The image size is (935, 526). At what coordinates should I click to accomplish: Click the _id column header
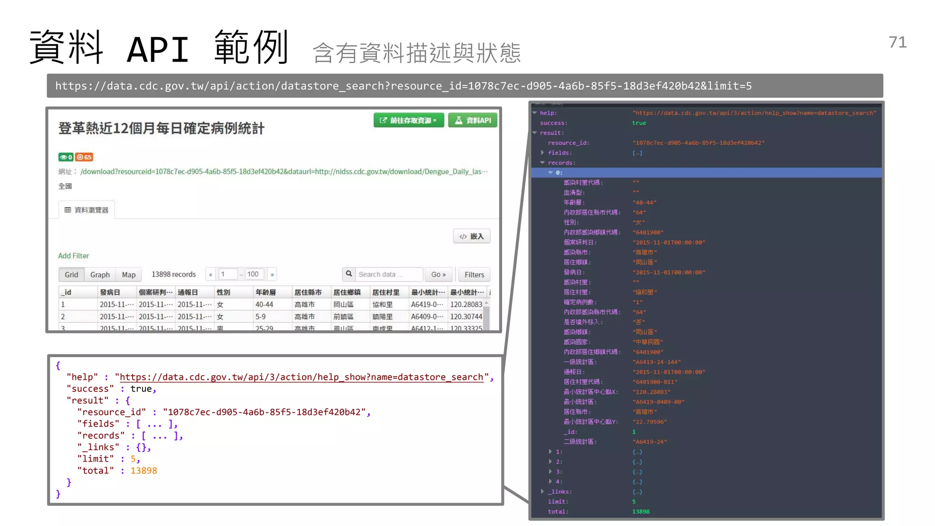click(78, 292)
